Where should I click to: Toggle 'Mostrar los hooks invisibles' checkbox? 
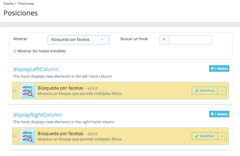[x=15, y=51]
